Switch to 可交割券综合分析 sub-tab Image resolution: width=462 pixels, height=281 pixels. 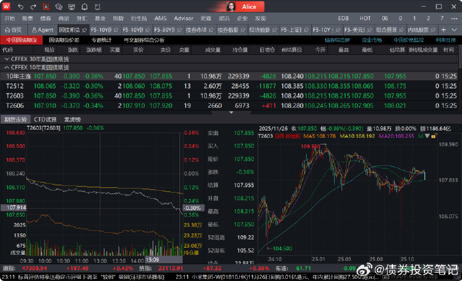(144, 40)
